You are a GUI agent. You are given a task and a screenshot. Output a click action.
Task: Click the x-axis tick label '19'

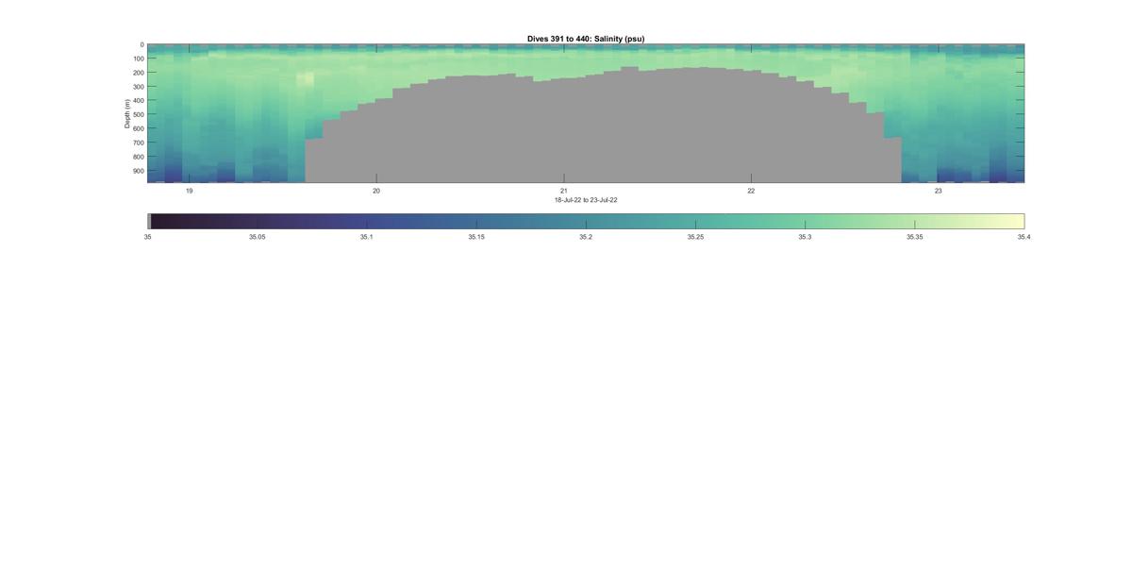[x=189, y=191]
